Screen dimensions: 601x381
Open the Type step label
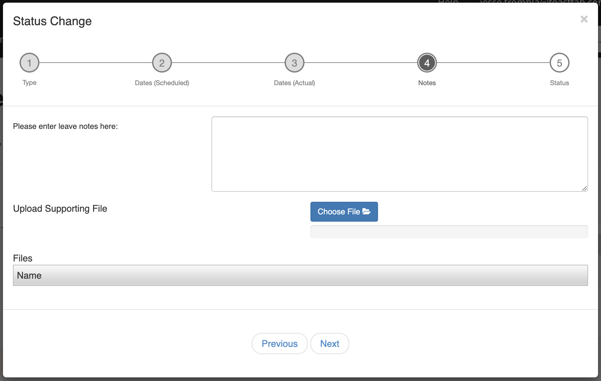29,82
